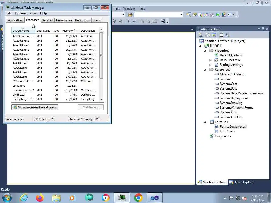Open the Toolbox via hammer-and-wrench icon
Image resolution: width=271 pixels, height=203 pixels.
pos(212,15)
